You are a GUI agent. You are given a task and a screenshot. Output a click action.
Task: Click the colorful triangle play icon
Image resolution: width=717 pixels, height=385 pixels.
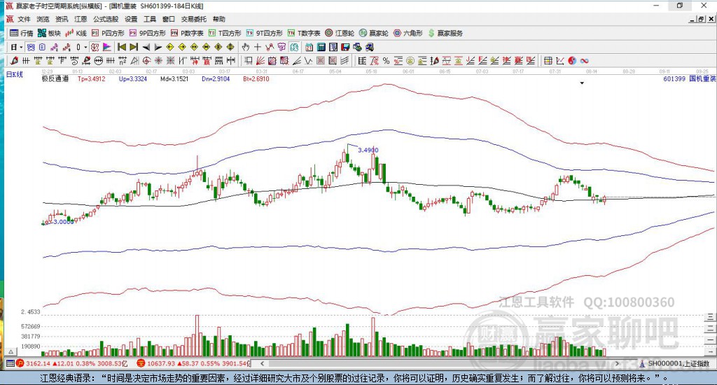click(106, 47)
